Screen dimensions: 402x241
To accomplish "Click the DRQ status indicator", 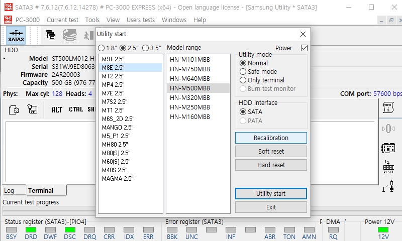I will coord(90,230).
